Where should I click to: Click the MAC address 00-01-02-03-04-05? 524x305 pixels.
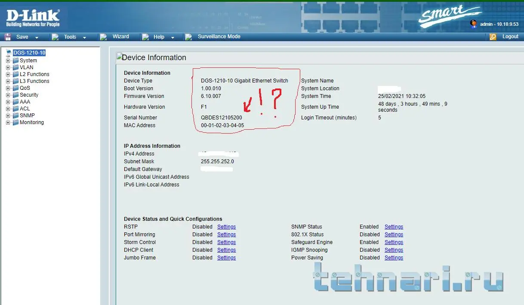(222, 125)
